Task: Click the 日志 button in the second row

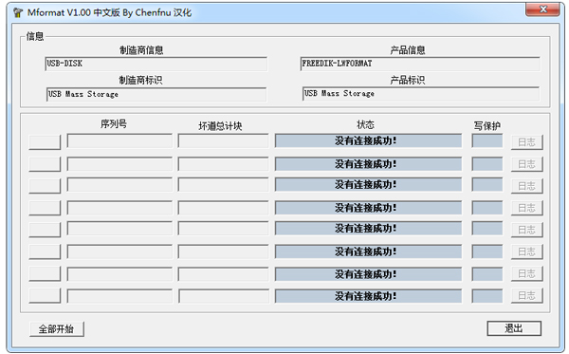Action: tap(527, 164)
